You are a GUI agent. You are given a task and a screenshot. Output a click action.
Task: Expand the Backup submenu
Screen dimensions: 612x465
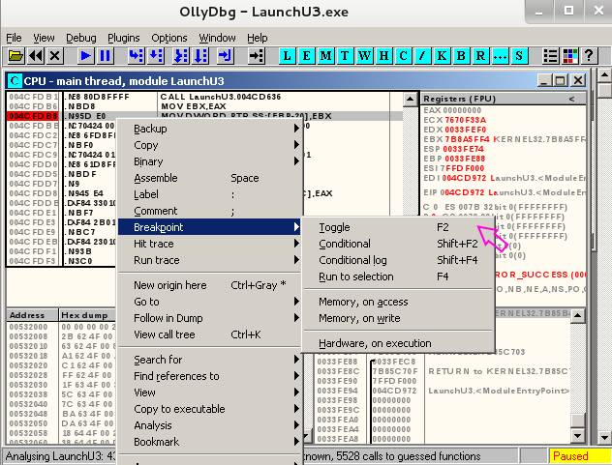[210, 129]
